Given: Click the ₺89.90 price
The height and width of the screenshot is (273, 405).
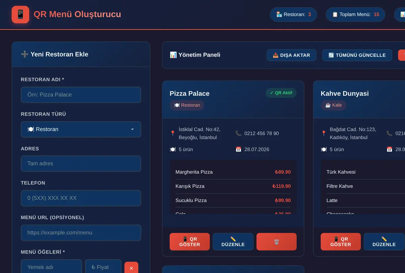Looking at the screenshot, I should coord(283,172).
